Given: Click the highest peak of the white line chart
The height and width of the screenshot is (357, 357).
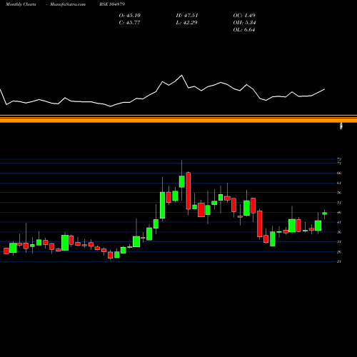Looking at the screenshot, I should [x=182, y=75].
